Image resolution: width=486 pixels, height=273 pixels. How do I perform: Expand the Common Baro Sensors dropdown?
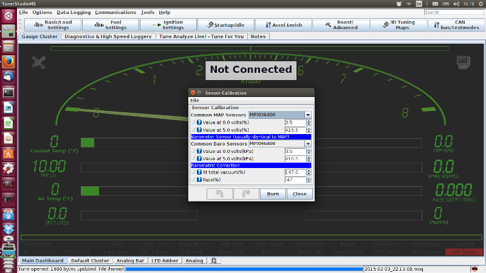click(x=307, y=143)
